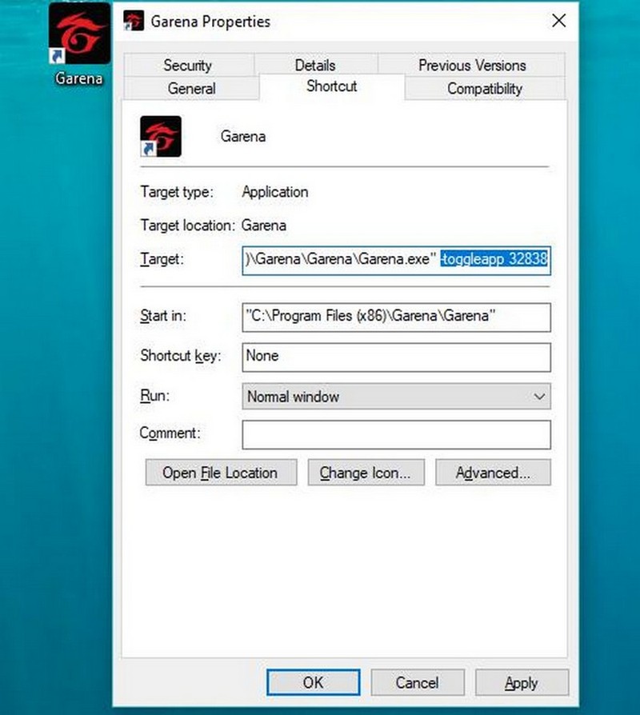Click Open File Location button
This screenshot has height=715, width=640.
pos(221,473)
